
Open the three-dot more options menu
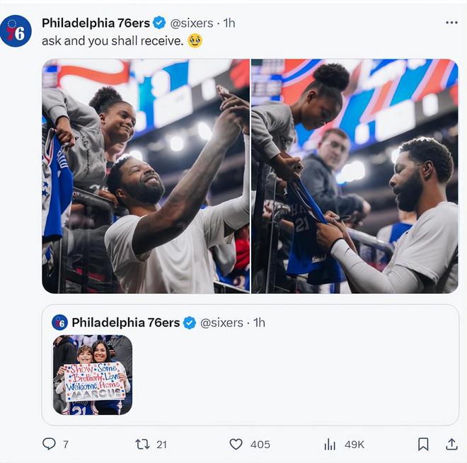click(451, 23)
